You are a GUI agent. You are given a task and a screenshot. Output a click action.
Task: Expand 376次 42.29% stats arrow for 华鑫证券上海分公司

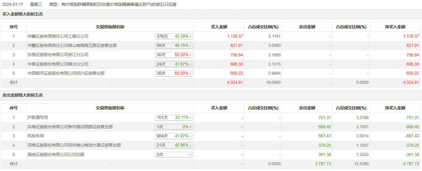point(174,36)
